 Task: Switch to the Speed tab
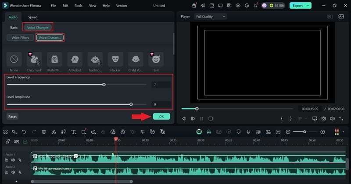32,17
